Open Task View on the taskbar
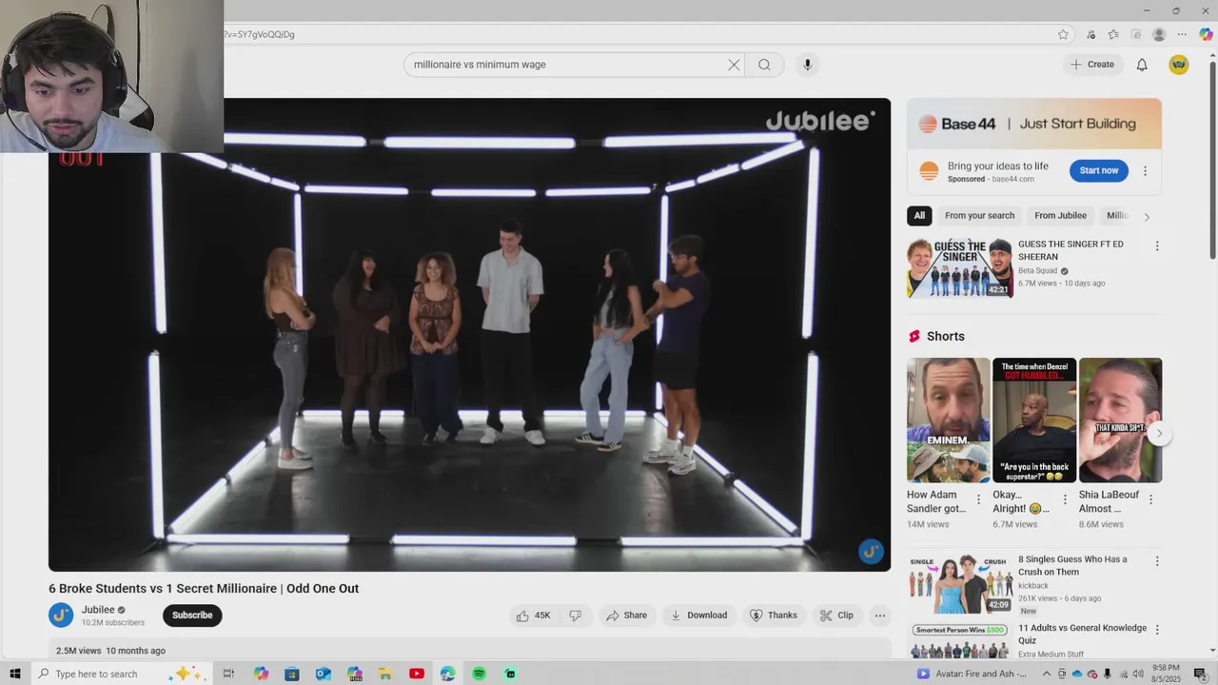Screen dimensions: 1218x685 [x=228, y=674]
